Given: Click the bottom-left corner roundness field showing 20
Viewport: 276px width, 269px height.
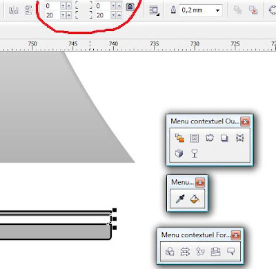Looking at the screenshot, I should [52, 15].
